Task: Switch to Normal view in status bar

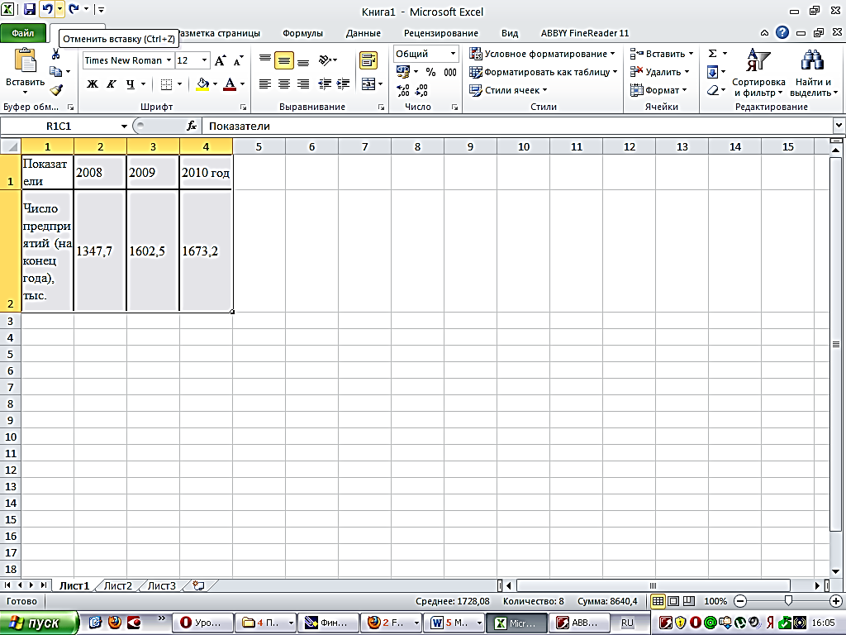Action: pos(658,601)
